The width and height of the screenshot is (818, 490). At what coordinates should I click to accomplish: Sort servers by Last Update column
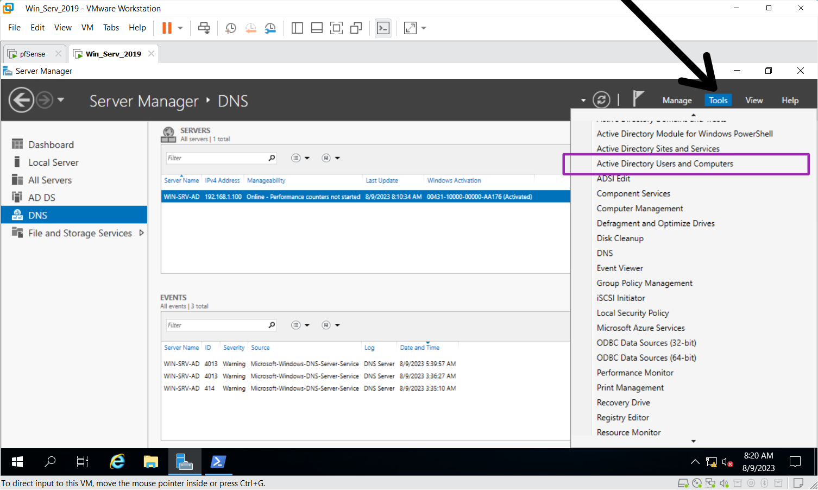click(x=382, y=180)
